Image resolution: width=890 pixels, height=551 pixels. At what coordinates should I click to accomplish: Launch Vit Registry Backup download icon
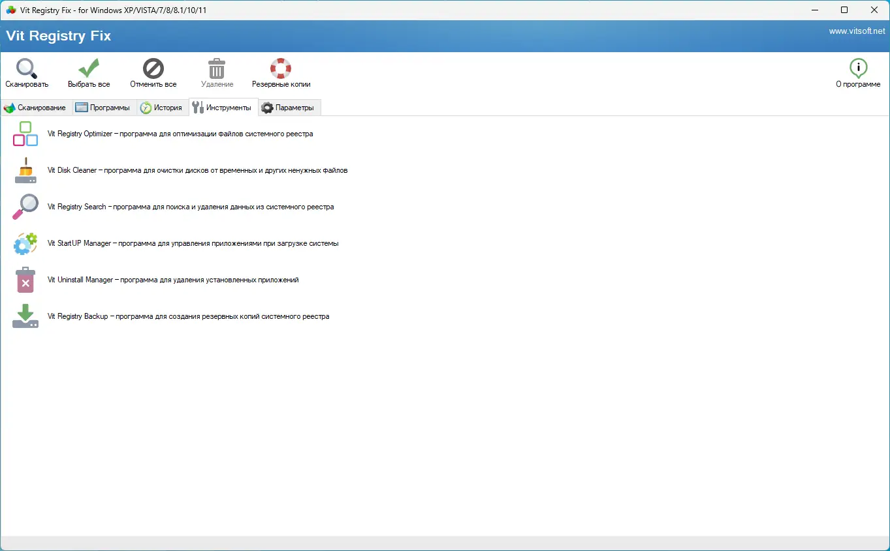tap(25, 316)
